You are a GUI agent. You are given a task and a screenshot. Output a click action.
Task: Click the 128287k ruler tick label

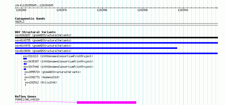[62, 10]
